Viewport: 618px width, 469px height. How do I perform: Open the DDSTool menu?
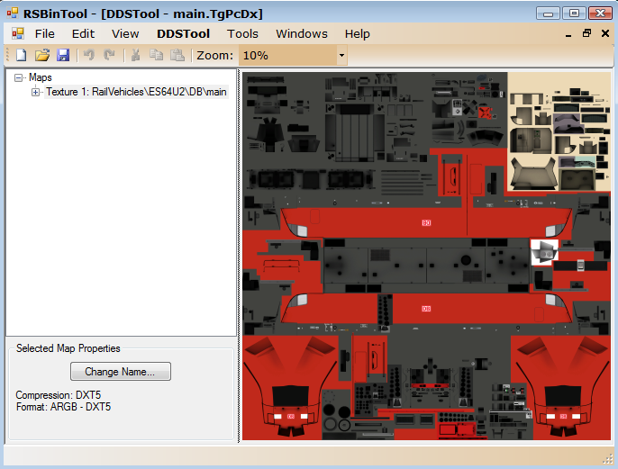pyautogui.click(x=183, y=33)
